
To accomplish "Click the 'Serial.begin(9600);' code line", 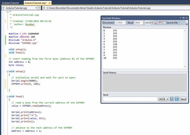I will pos(24,81).
